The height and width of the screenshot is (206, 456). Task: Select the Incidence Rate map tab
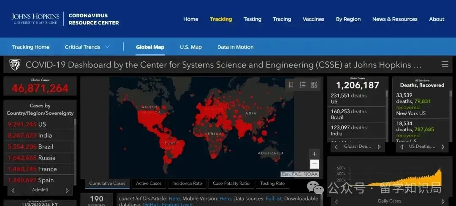coord(187,183)
